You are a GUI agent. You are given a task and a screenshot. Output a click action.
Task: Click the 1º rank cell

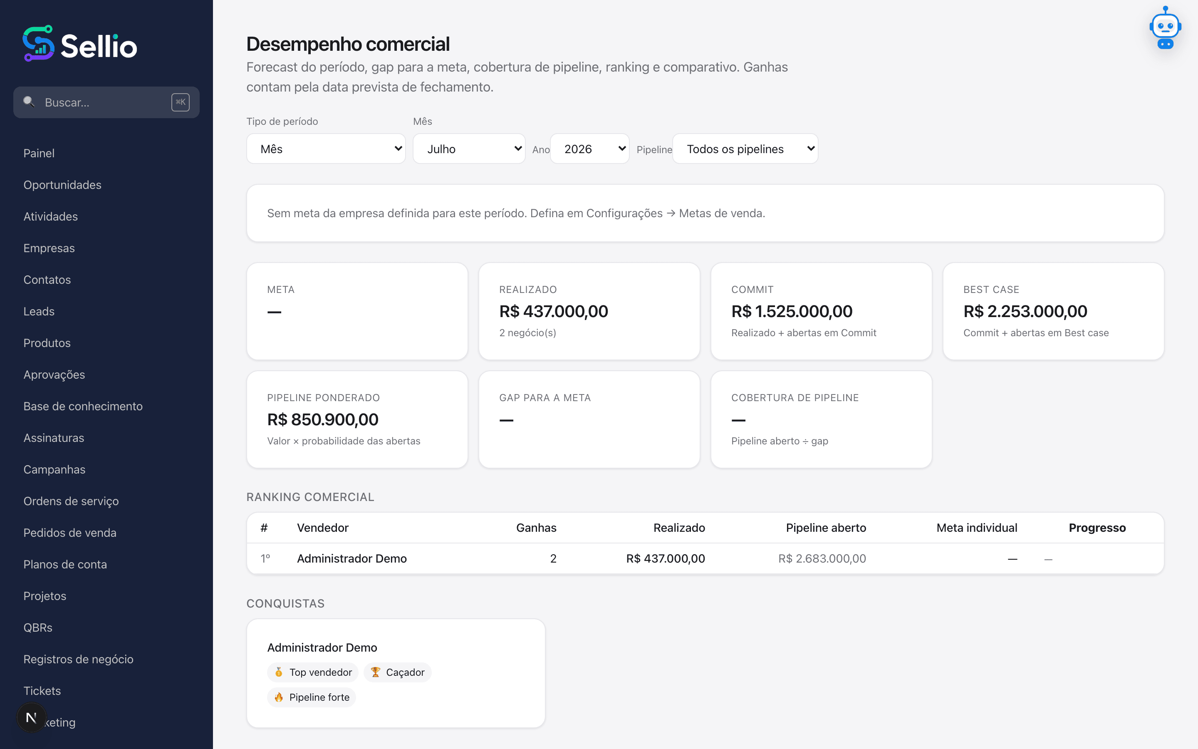pyautogui.click(x=265, y=558)
